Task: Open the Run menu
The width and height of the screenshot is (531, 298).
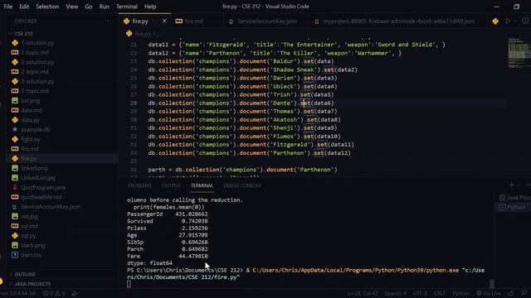Action: click(x=104, y=7)
